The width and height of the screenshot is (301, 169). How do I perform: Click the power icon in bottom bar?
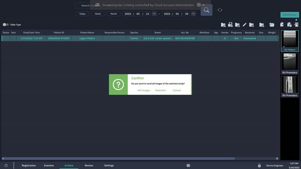point(6,166)
